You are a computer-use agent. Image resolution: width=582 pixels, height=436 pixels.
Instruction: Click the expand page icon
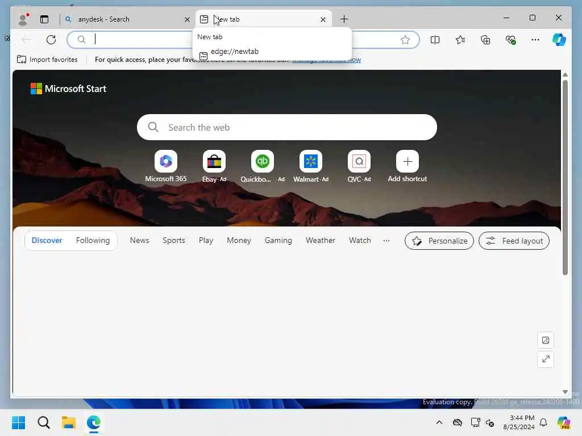(546, 359)
